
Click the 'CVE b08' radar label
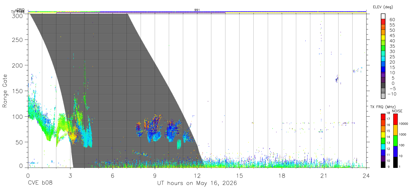click(40, 183)
